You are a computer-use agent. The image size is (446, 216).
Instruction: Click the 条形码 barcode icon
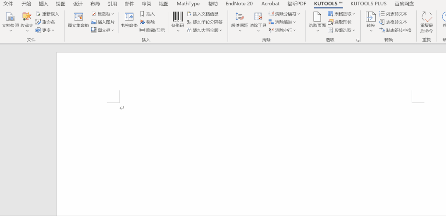tap(178, 17)
